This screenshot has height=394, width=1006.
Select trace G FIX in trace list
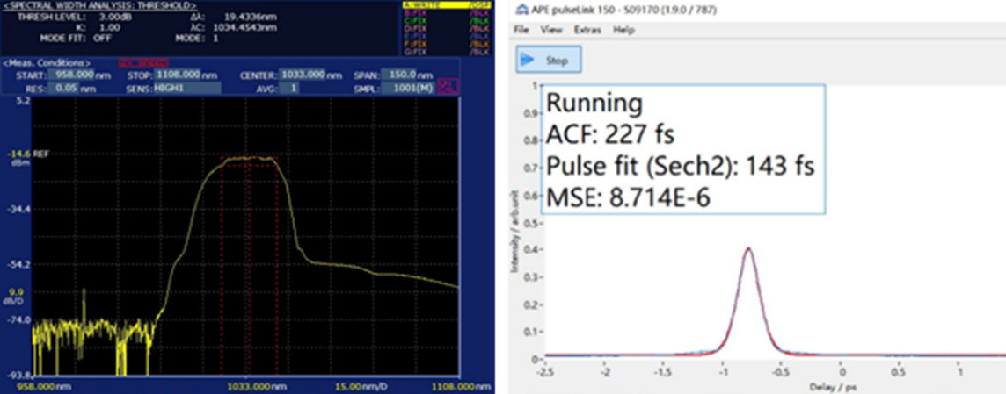(x=423, y=52)
